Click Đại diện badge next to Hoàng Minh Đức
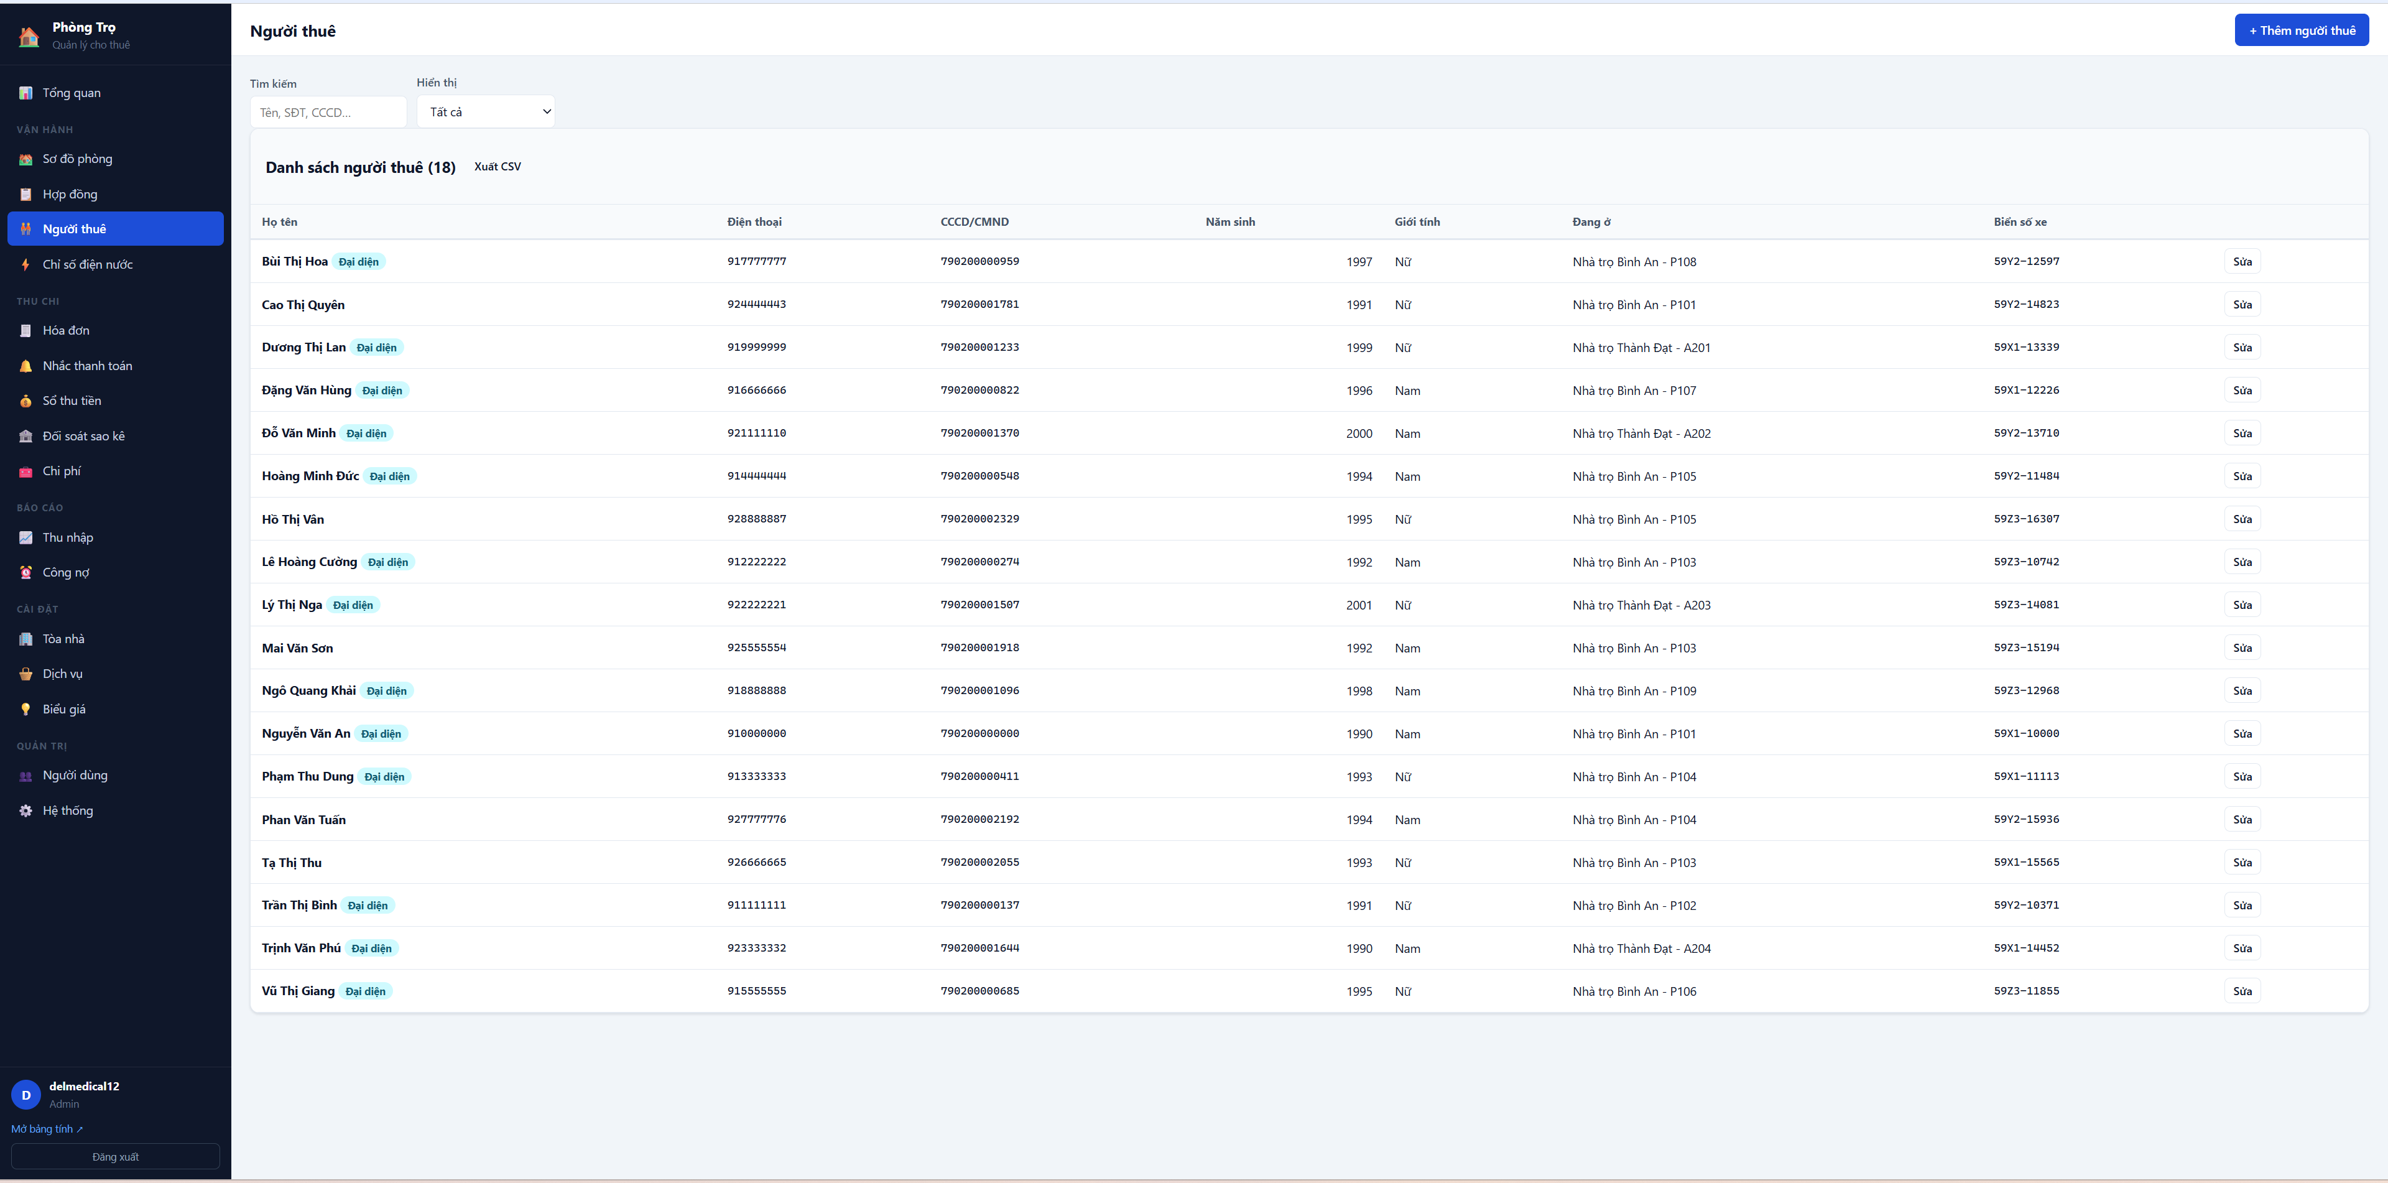Image resolution: width=2388 pixels, height=1183 pixels. [x=389, y=476]
